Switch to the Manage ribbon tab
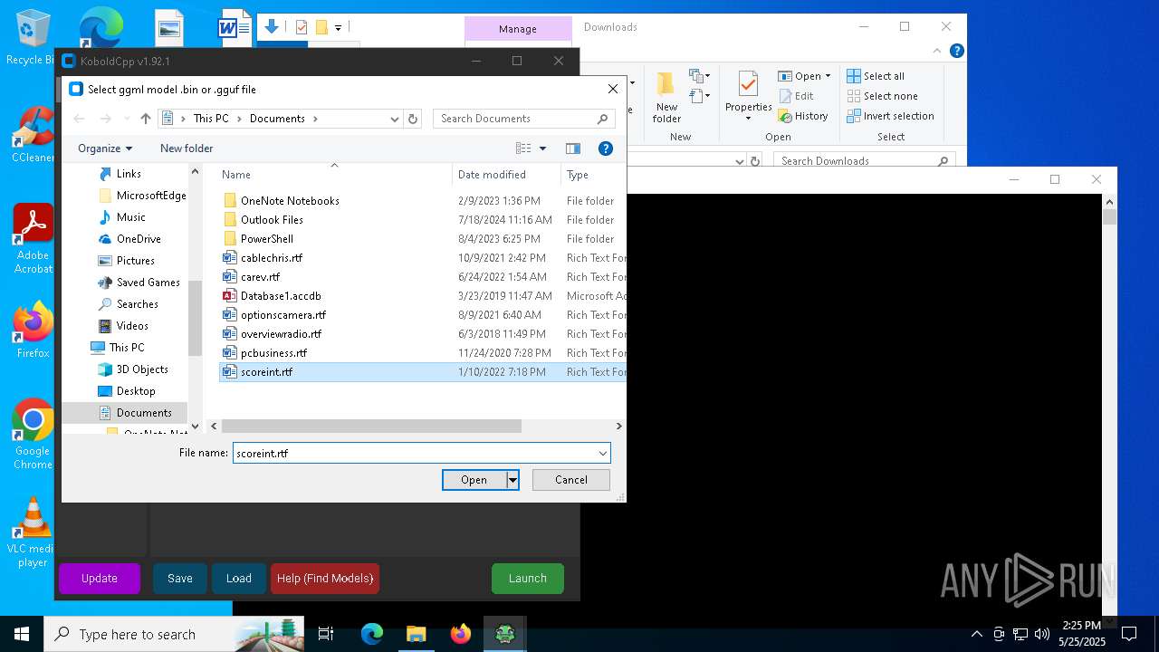Viewport: 1159px width, 652px height. pos(518,29)
